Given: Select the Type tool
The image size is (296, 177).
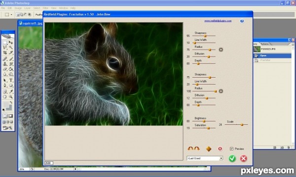Looking at the screenshot, I should 11,81.
